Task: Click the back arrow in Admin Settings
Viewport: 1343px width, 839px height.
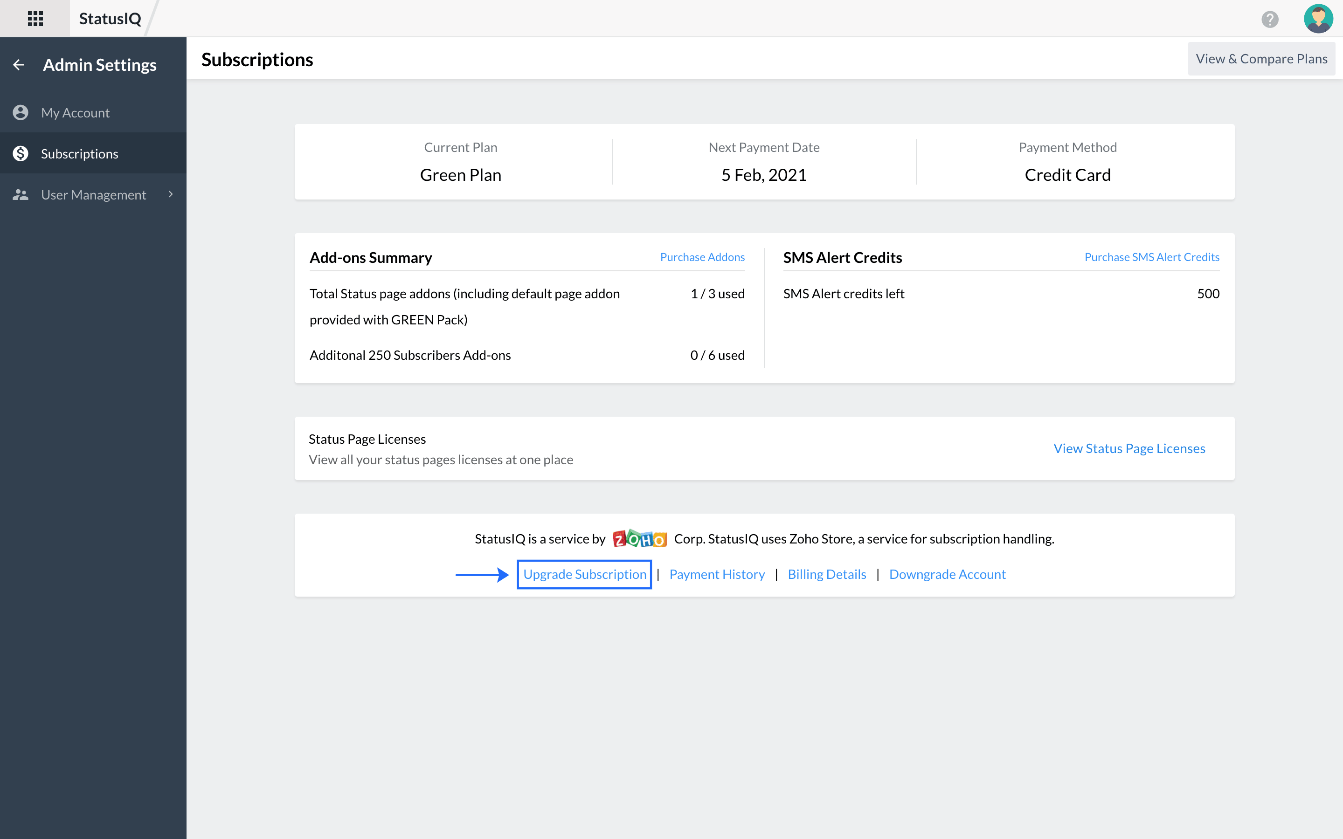Action: pyautogui.click(x=19, y=65)
